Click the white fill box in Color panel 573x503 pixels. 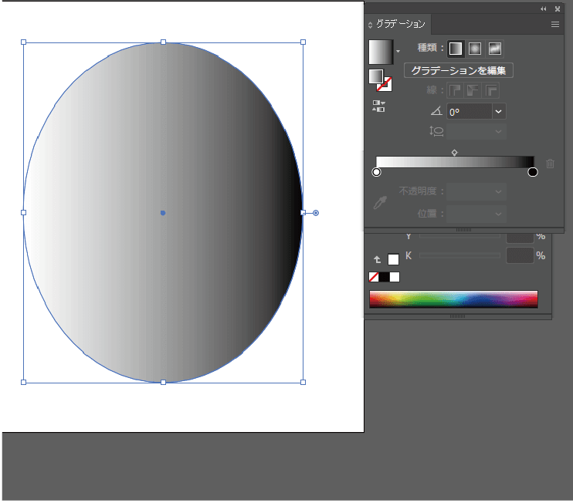tap(393, 259)
